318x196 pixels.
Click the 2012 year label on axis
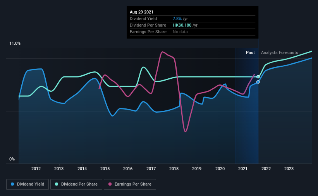(x=36, y=169)
